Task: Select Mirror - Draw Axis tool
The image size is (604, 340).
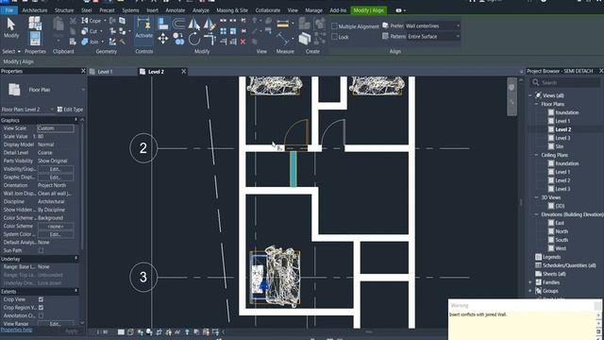Action: coord(209,24)
